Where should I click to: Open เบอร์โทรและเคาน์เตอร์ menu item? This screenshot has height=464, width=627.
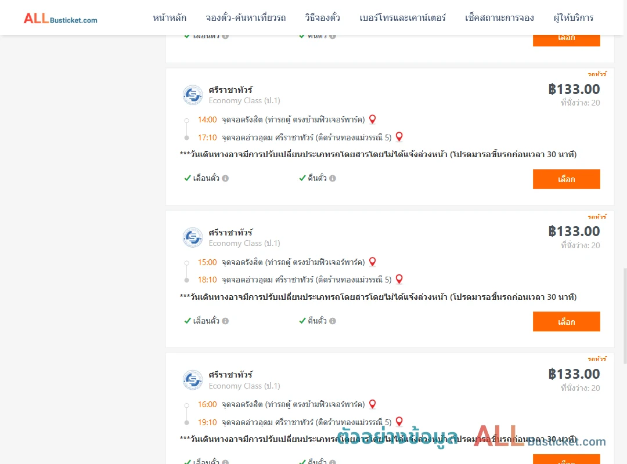click(x=402, y=18)
